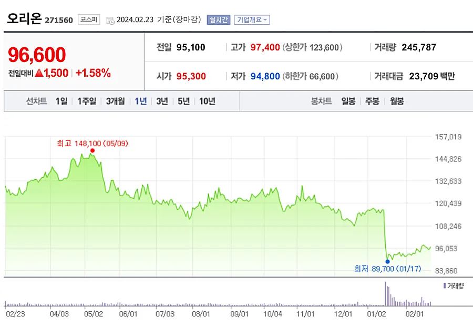473x328 pixels.
Task: Switch to the 3개월 chart period
Action: tap(116, 101)
